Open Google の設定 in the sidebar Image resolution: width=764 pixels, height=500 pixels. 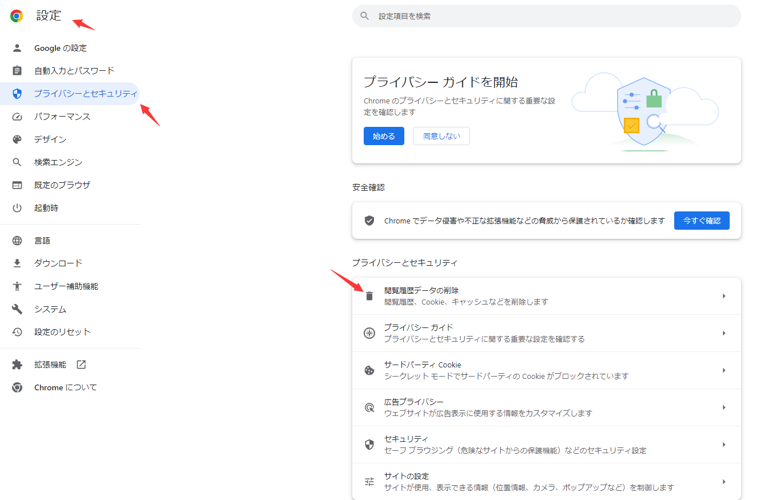(70, 48)
